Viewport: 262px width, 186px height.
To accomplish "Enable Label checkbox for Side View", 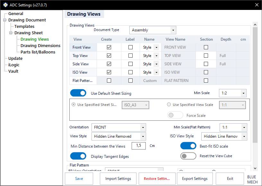I will point(130,64).
